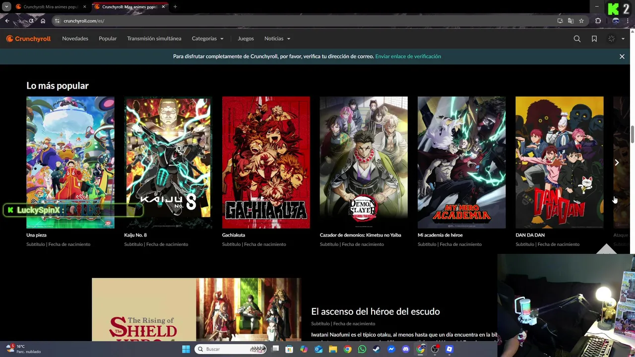Viewport: 635px width, 357px height.
Task: Open the Windows Start menu
Action: coord(186,349)
